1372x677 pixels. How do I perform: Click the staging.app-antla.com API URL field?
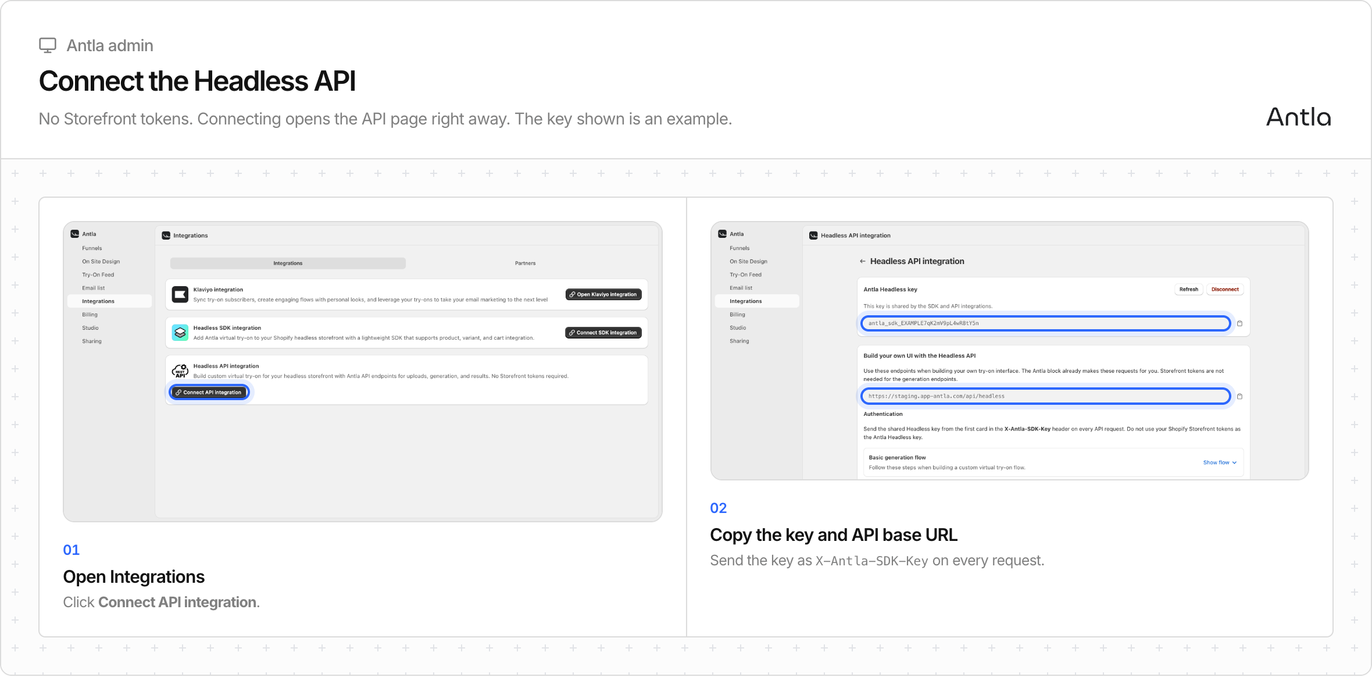click(x=1045, y=397)
